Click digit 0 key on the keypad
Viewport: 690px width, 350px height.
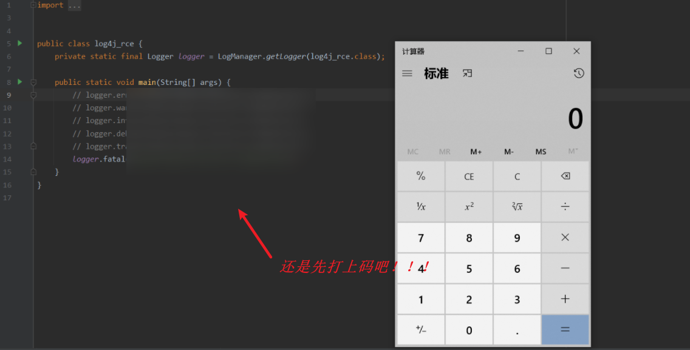(469, 329)
